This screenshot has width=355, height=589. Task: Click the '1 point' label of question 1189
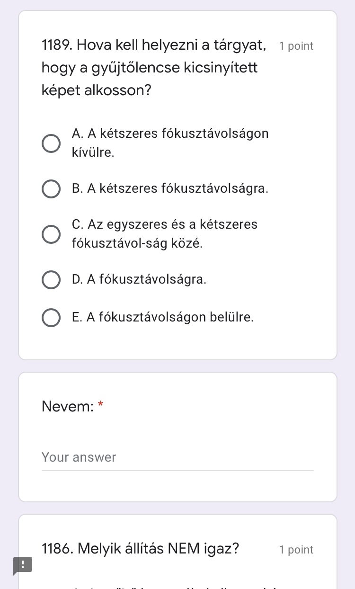296,46
